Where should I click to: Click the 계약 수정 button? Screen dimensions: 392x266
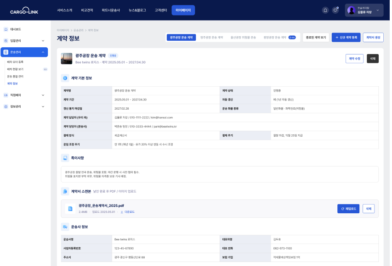[x=354, y=59]
